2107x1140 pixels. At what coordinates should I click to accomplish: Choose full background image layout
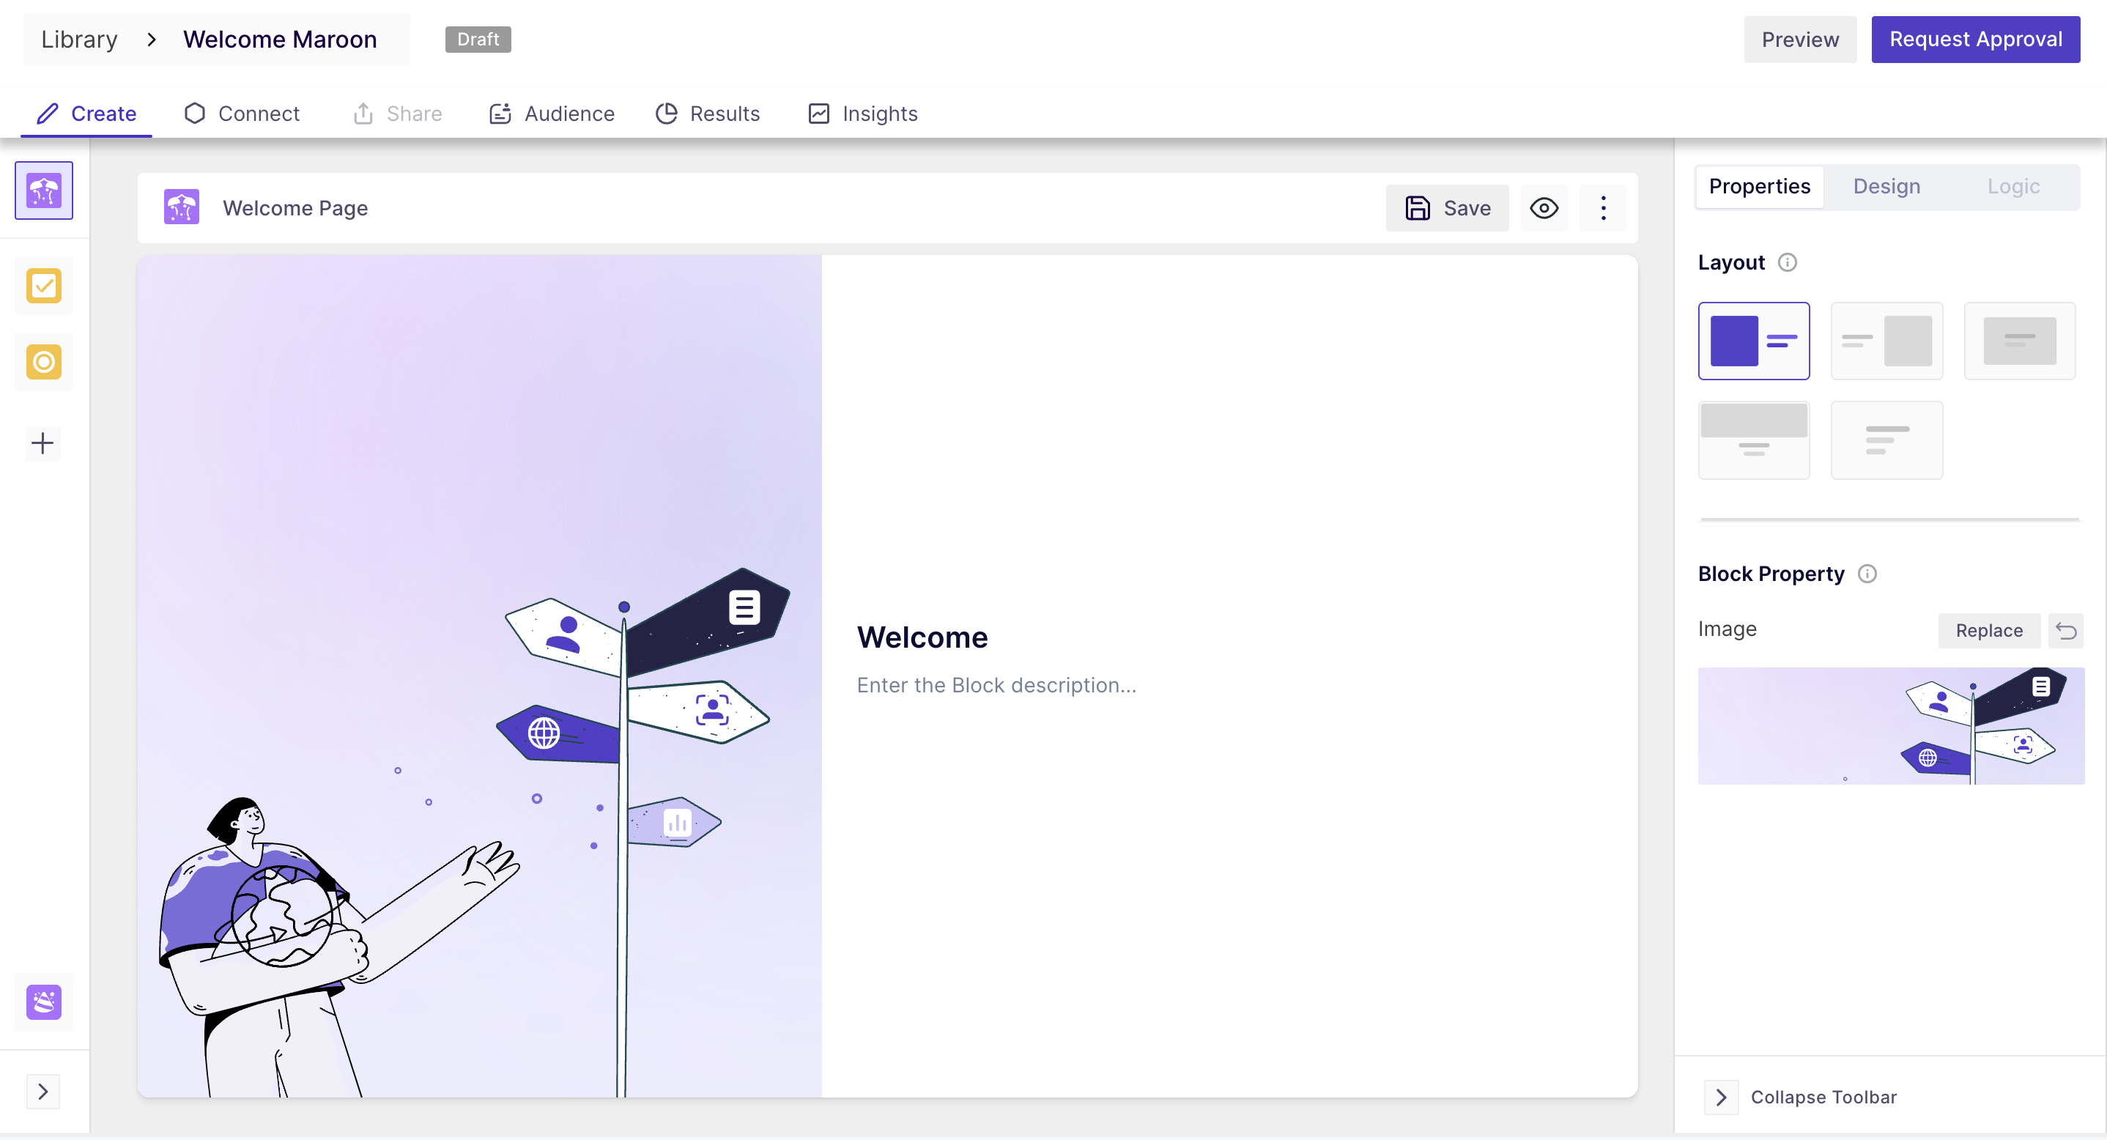[2020, 341]
